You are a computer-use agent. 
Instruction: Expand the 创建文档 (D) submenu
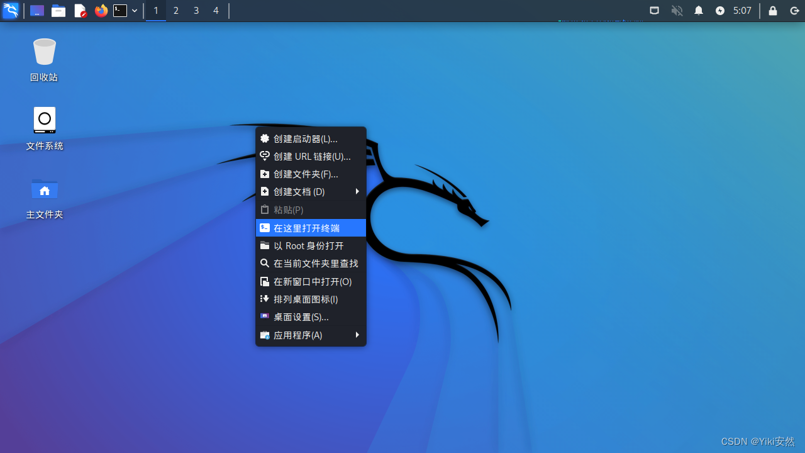(311, 191)
